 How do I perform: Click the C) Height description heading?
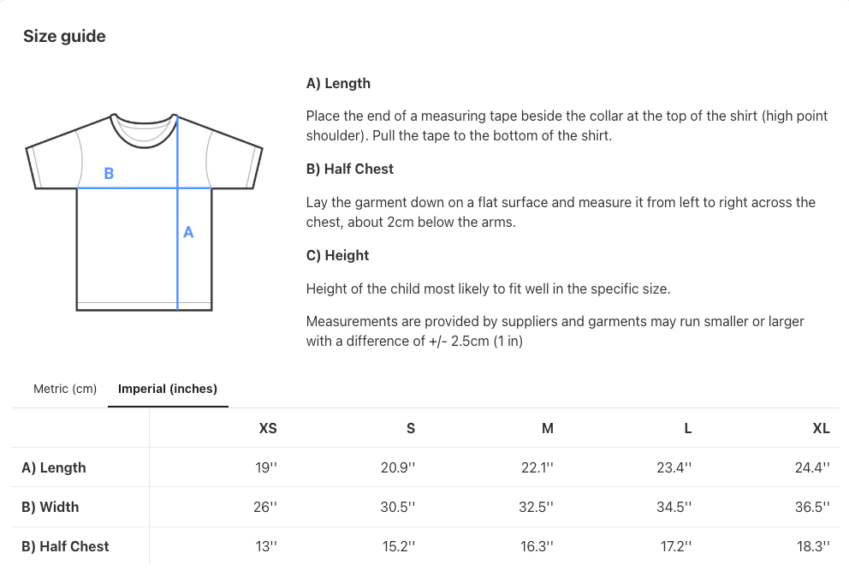coord(337,255)
